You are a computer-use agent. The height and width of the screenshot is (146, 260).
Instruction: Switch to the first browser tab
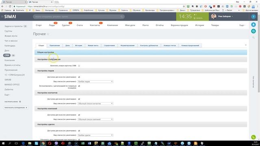14,2
